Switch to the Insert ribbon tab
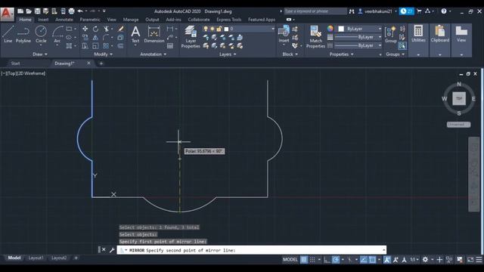 click(43, 20)
